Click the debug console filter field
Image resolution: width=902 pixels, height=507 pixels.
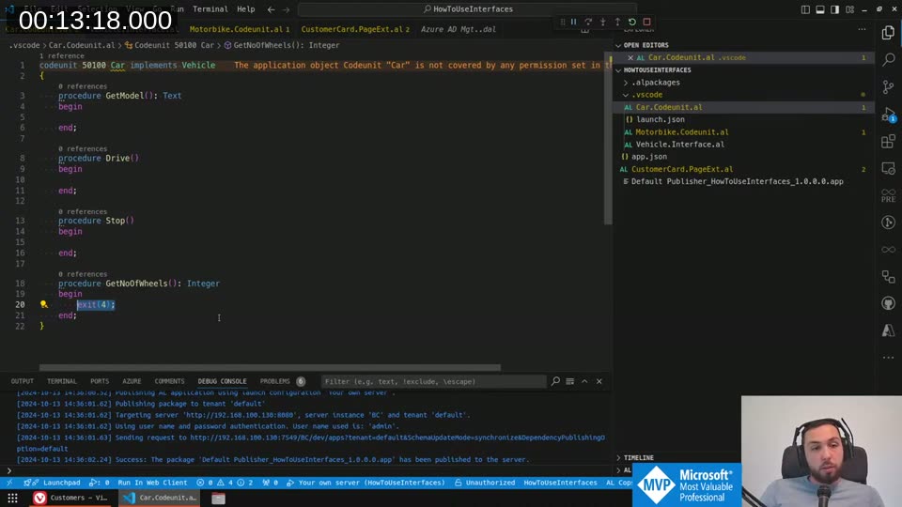pos(432,381)
